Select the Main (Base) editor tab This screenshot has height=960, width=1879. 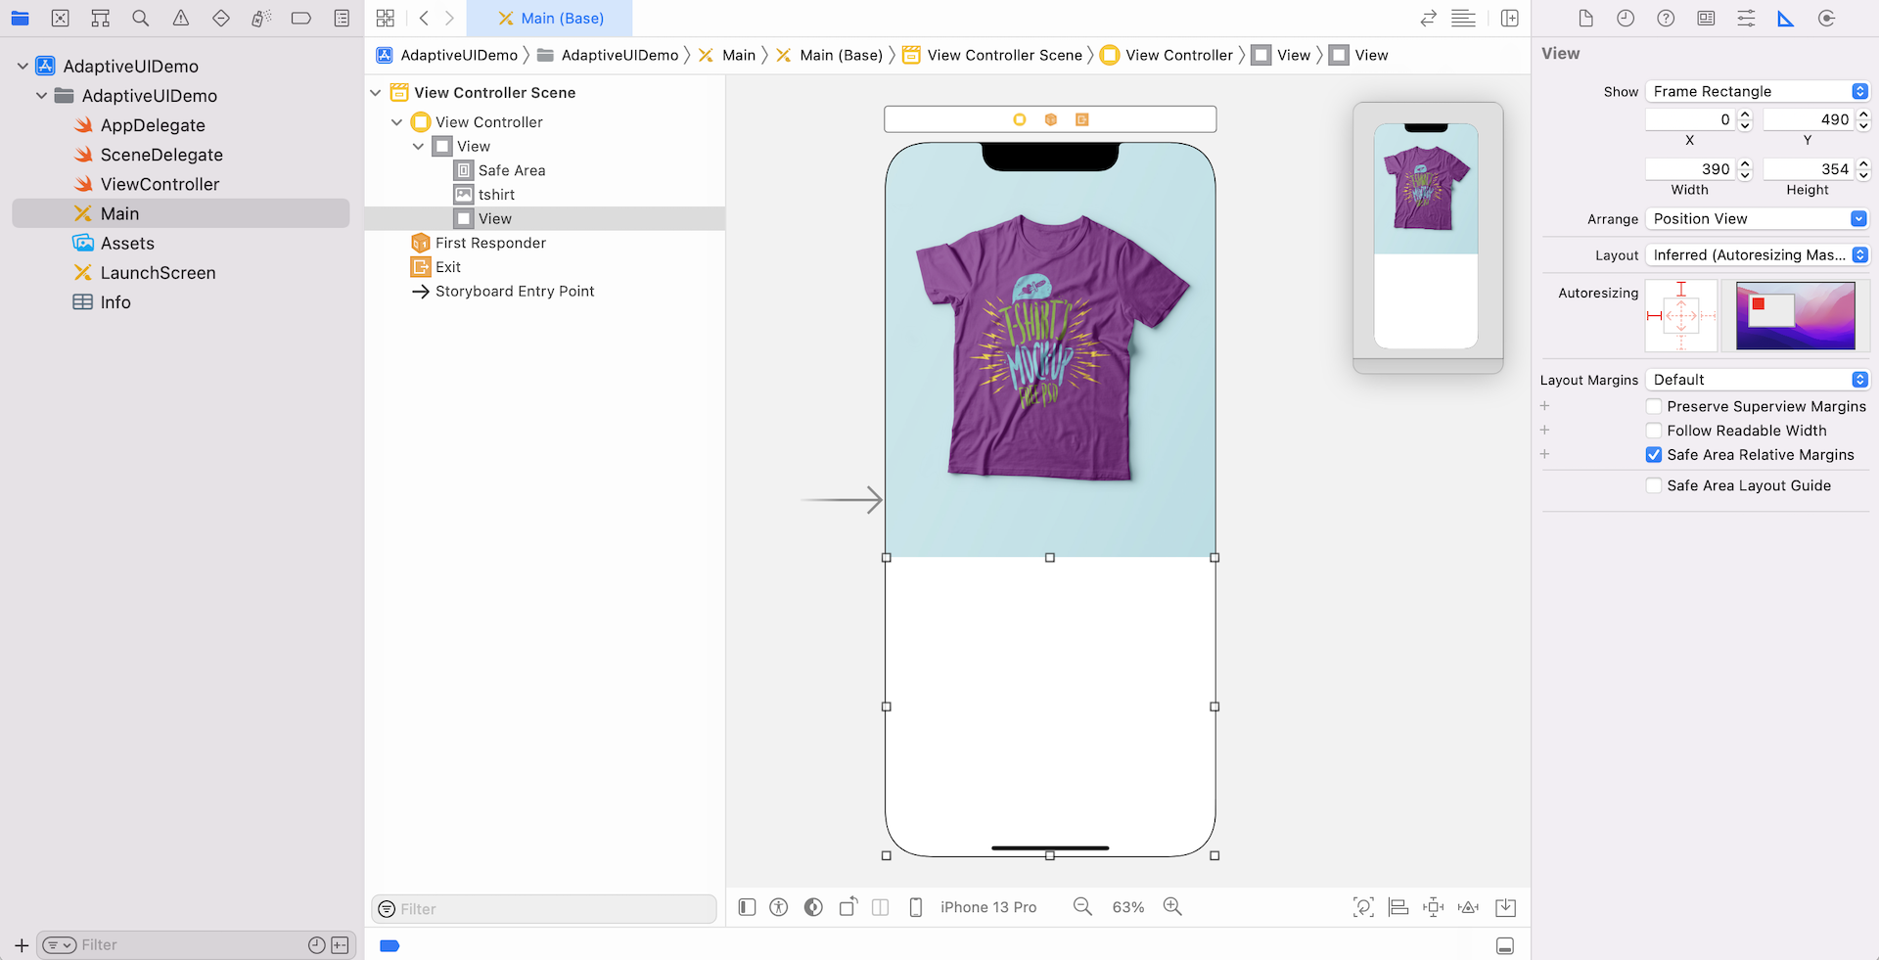click(550, 19)
